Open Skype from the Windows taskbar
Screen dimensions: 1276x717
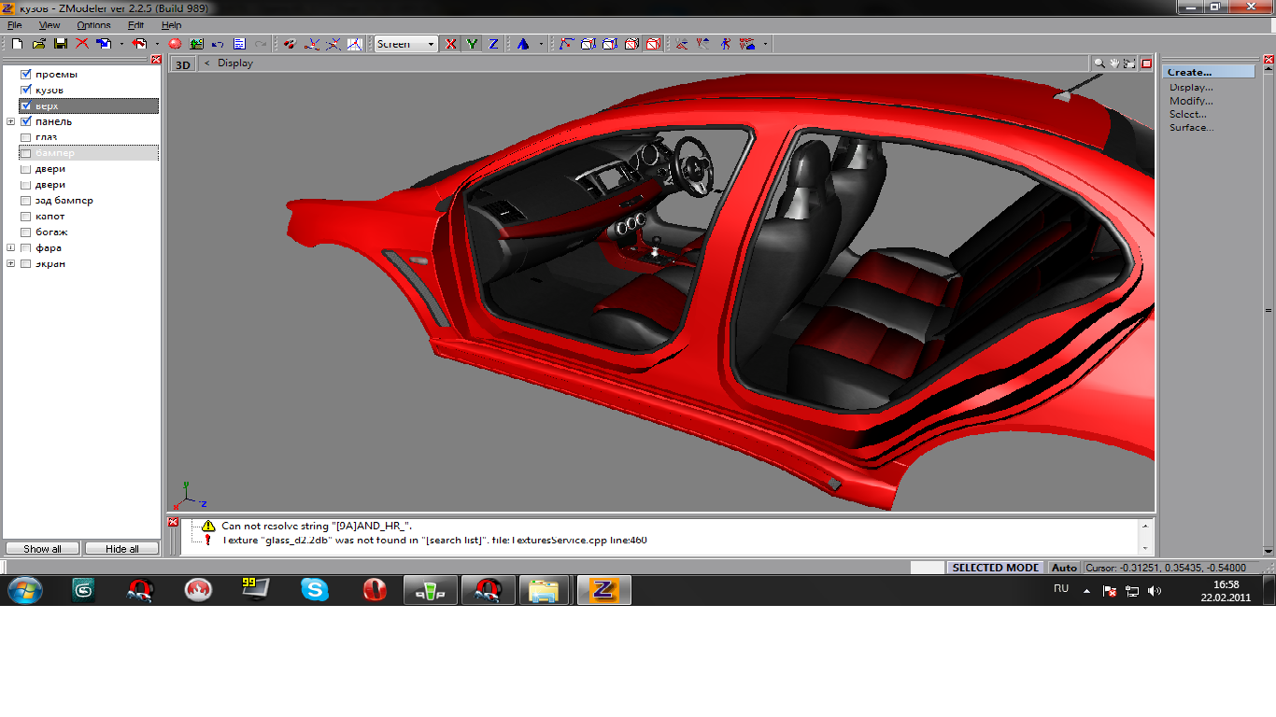click(315, 590)
